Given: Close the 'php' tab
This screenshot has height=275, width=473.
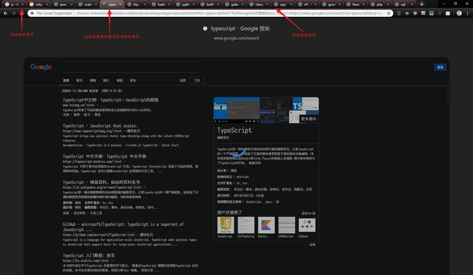Looking at the screenshot, I should pos(388,4).
